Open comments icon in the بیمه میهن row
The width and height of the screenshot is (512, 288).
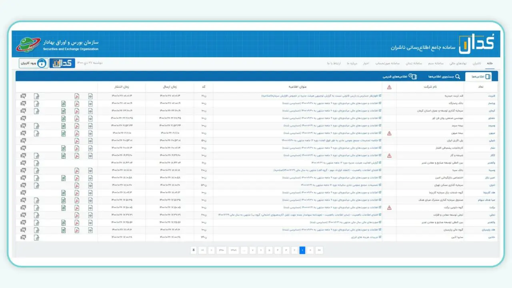point(23,133)
